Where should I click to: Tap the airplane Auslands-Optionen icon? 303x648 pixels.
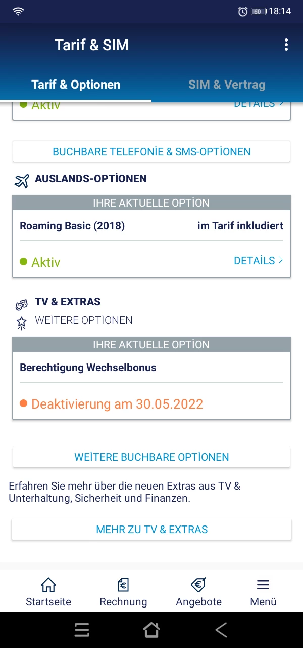click(x=22, y=180)
